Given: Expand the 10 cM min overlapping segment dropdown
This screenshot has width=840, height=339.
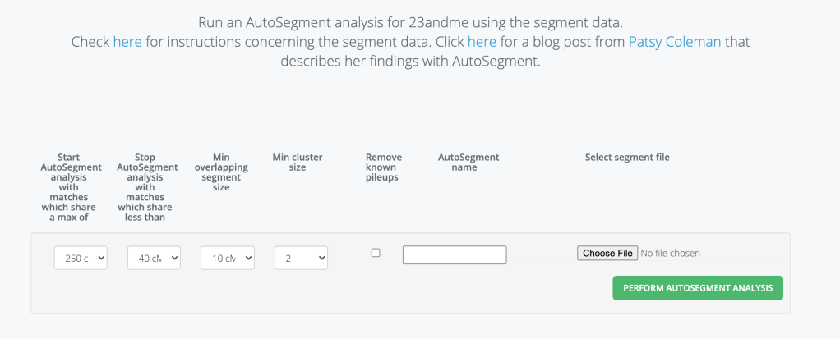Looking at the screenshot, I should click(228, 259).
